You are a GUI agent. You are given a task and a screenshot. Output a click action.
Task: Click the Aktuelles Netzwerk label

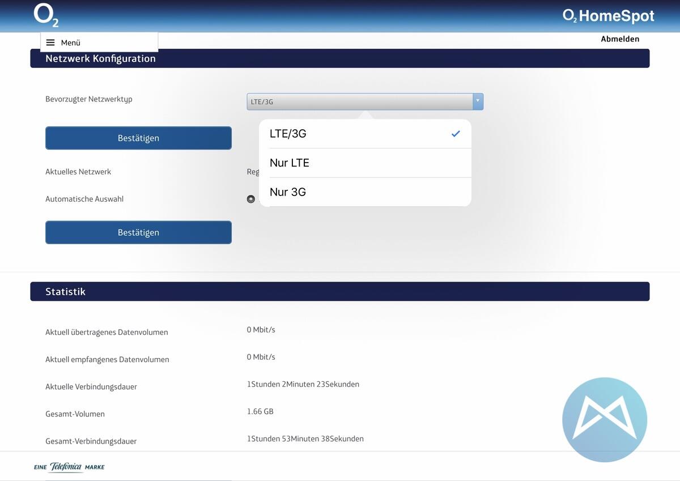pyautogui.click(x=78, y=172)
